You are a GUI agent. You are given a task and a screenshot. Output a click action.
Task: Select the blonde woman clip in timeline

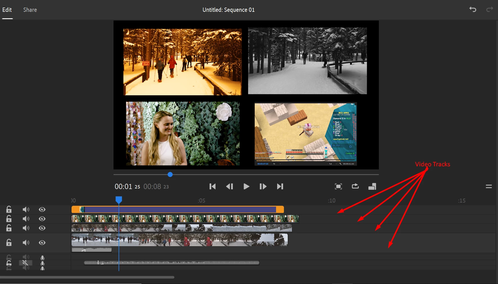pos(185,219)
